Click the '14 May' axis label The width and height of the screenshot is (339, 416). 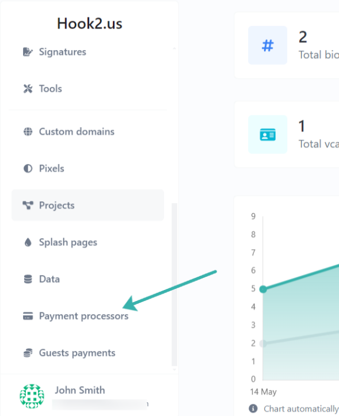264,392
